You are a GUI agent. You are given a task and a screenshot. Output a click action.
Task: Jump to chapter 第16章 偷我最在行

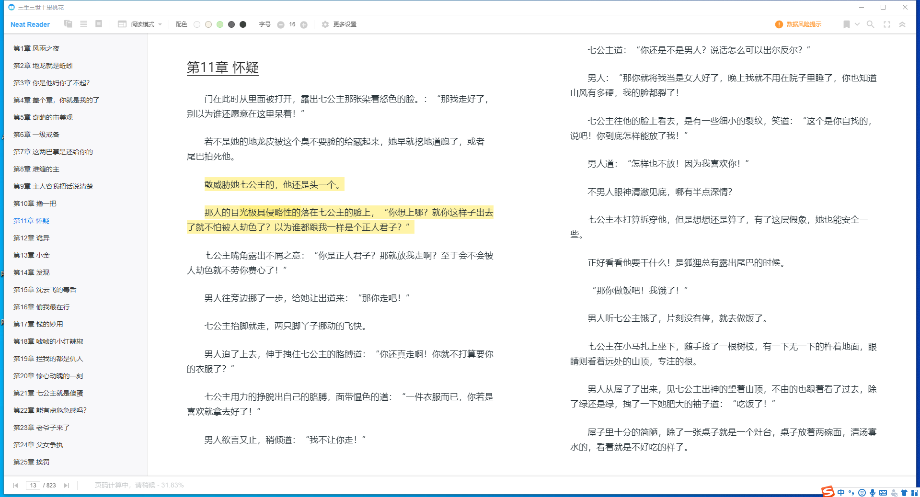(x=42, y=307)
